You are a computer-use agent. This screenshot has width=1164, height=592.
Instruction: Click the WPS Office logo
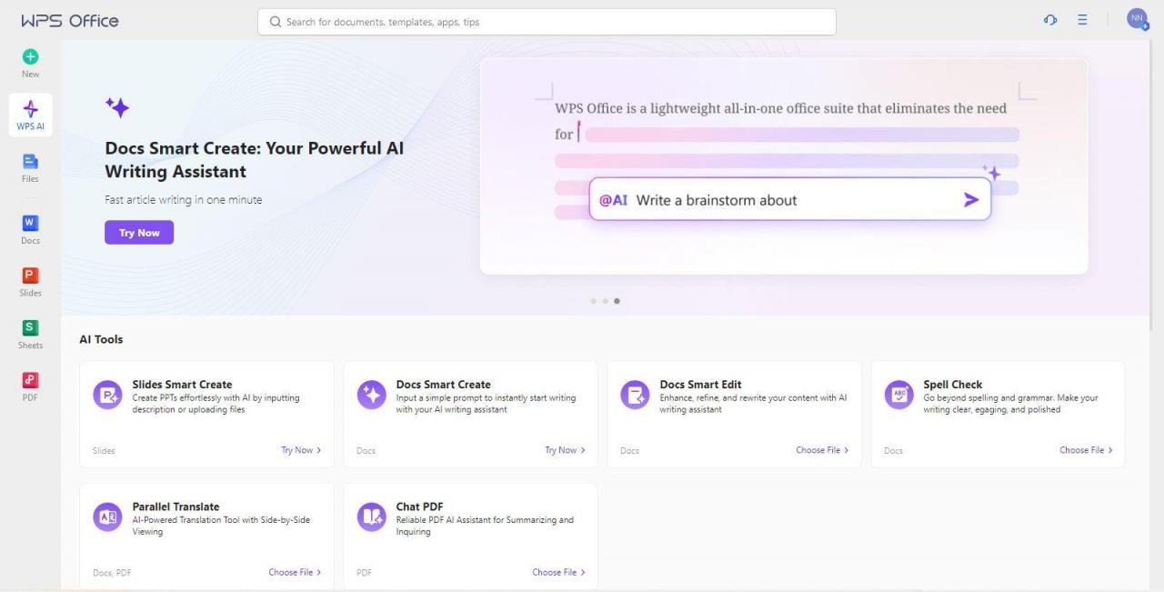(x=70, y=20)
